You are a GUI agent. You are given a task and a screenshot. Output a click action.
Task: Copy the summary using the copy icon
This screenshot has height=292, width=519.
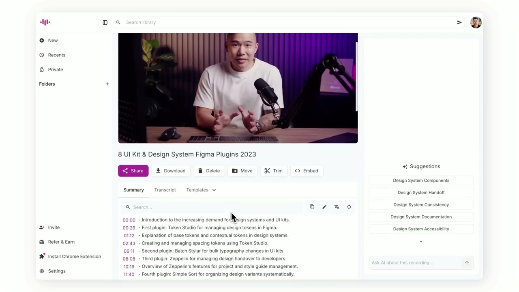coord(312,207)
